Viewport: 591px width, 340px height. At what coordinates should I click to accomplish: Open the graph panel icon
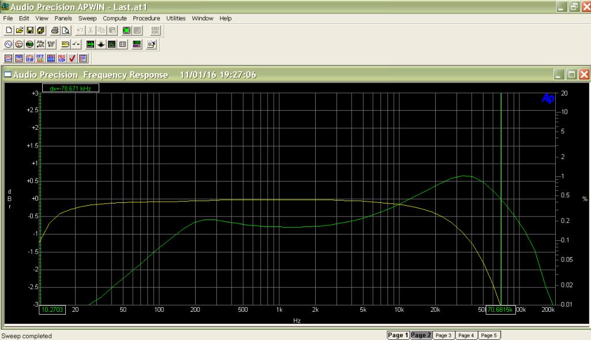click(111, 44)
